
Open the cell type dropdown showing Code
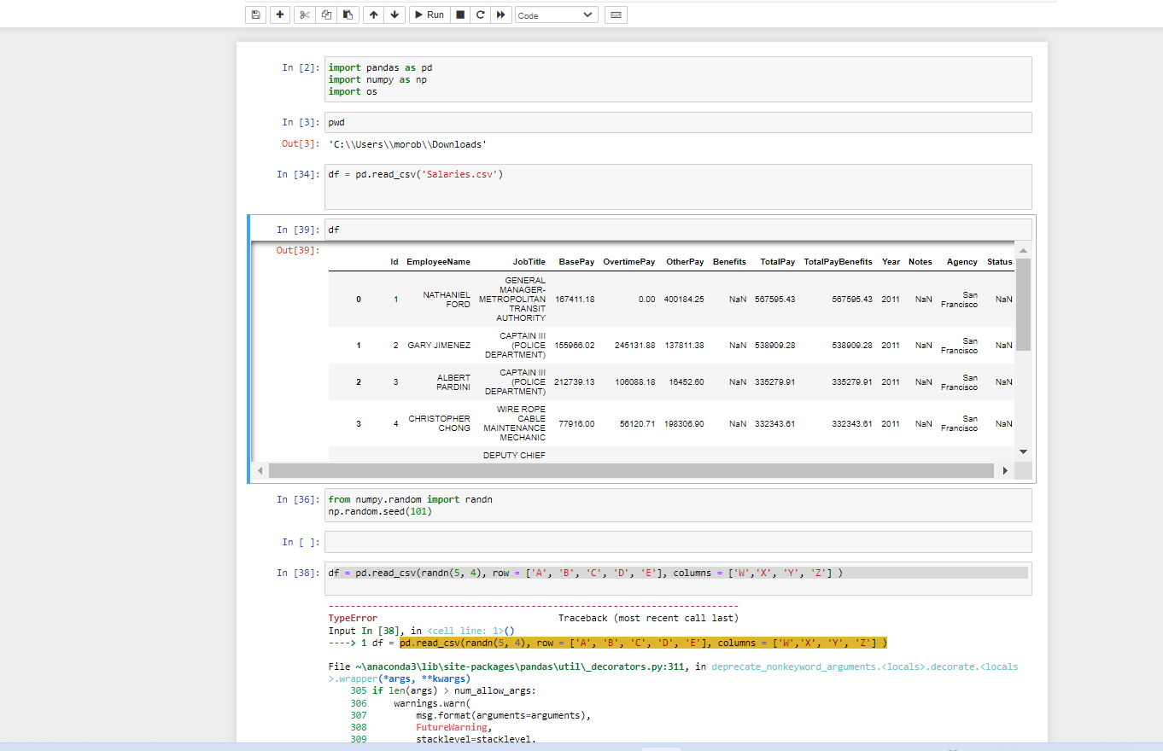[556, 15]
